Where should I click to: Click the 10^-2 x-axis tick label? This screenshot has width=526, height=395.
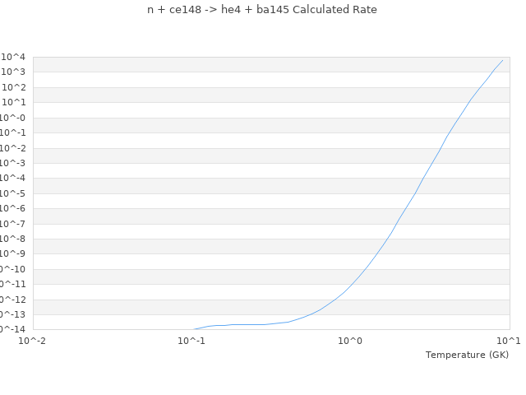(x=33, y=340)
